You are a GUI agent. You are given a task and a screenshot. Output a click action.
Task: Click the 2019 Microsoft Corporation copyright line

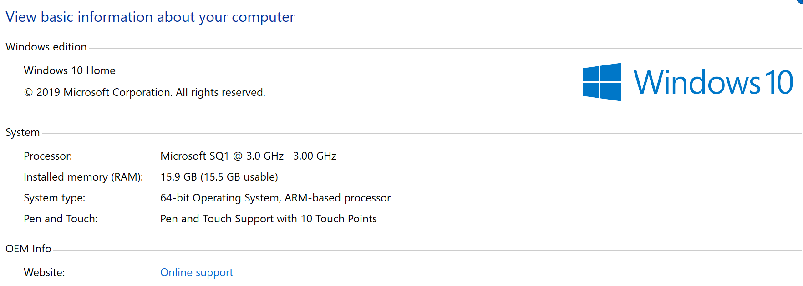pos(144,92)
